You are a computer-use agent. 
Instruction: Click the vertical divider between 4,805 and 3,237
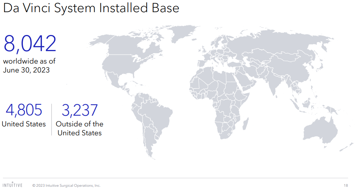[x=51, y=120]
